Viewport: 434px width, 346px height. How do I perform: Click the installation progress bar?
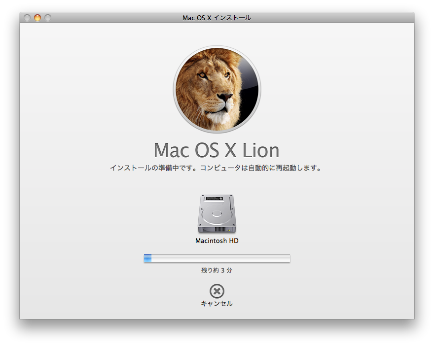coord(217,259)
